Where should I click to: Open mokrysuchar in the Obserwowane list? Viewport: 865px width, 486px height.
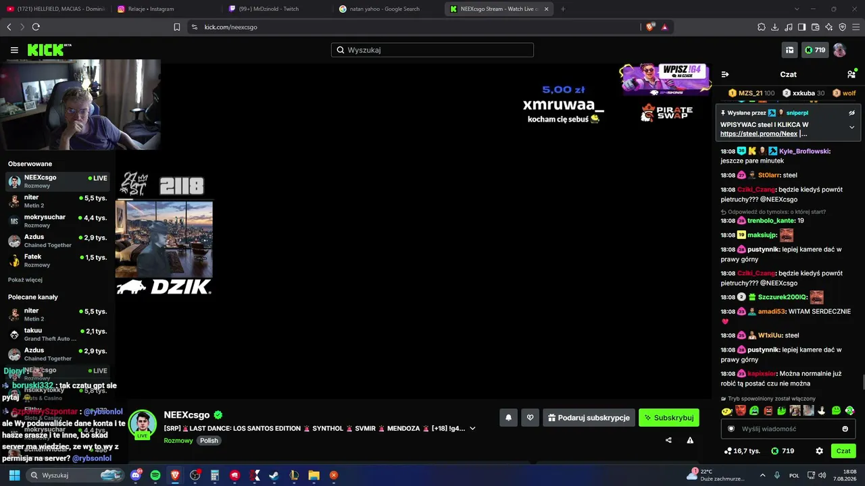[x=57, y=221]
